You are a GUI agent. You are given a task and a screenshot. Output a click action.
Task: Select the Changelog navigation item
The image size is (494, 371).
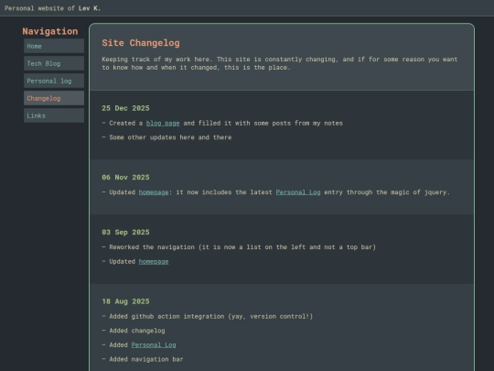click(x=54, y=98)
